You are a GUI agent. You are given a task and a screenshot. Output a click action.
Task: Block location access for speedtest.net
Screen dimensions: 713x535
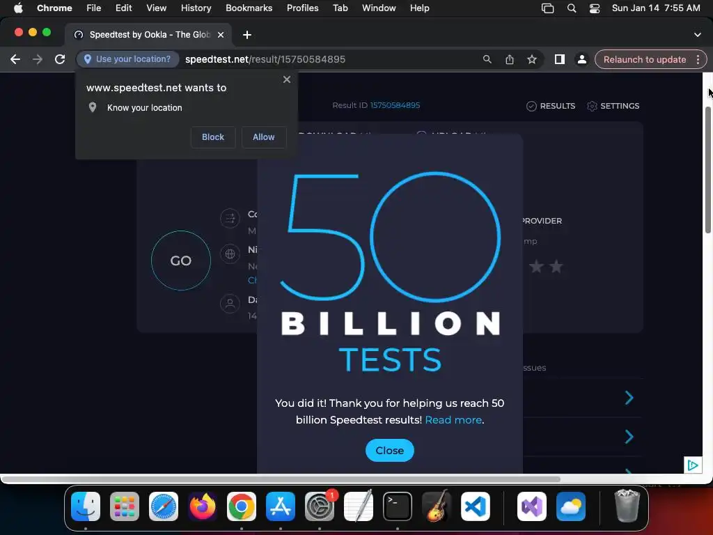point(213,137)
